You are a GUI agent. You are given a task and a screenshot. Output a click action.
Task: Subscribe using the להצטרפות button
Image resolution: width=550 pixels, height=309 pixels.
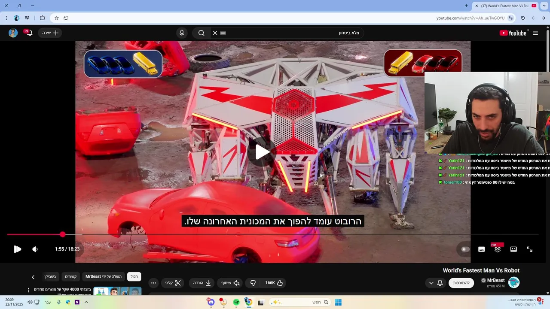coord(461,283)
